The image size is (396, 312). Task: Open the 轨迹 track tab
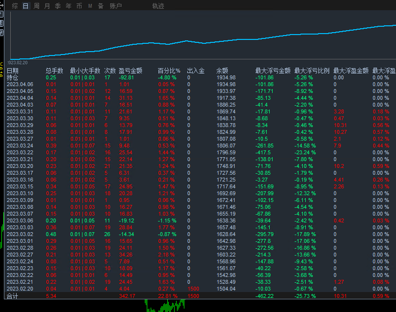[x=158, y=6]
